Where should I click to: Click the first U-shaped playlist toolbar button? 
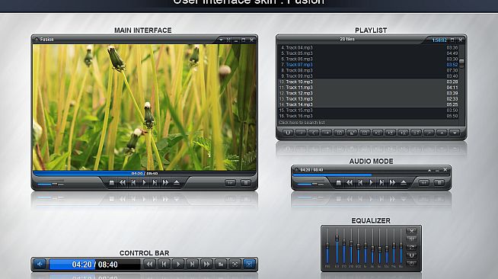[288, 133]
